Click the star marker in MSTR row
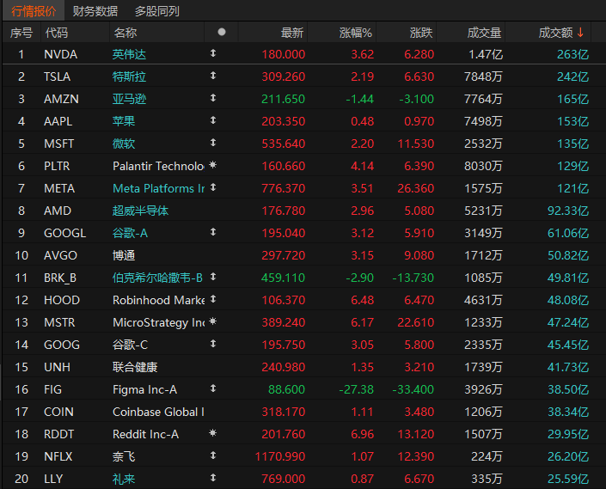The height and width of the screenshot is (489, 606). pos(213,321)
